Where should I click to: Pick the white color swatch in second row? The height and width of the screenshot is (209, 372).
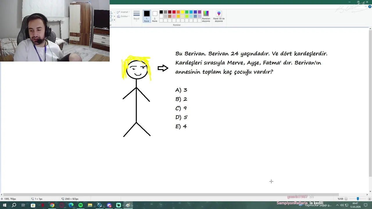(161, 16)
